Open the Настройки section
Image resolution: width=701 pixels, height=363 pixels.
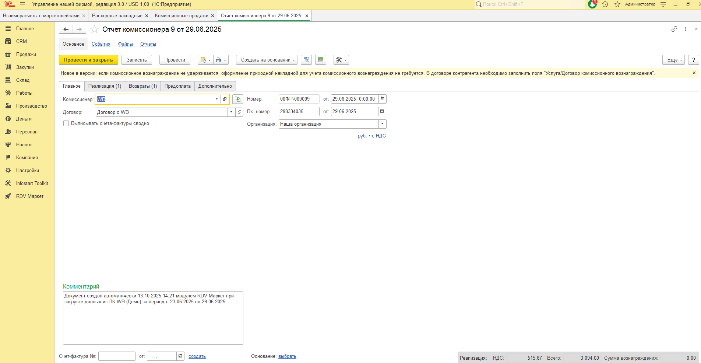point(27,170)
